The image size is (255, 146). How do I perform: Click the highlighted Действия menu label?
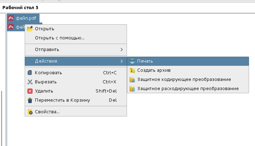pos(46,61)
